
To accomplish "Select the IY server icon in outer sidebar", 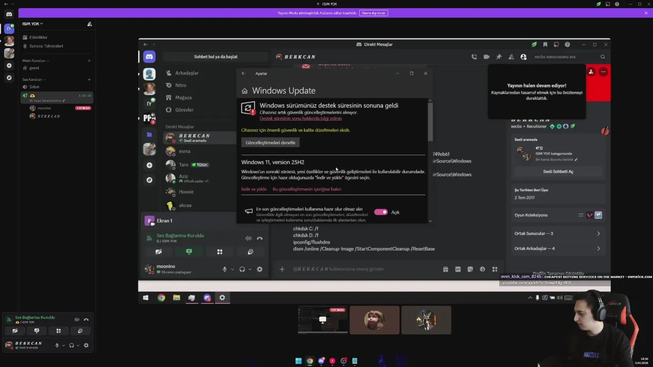I will [9, 29].
